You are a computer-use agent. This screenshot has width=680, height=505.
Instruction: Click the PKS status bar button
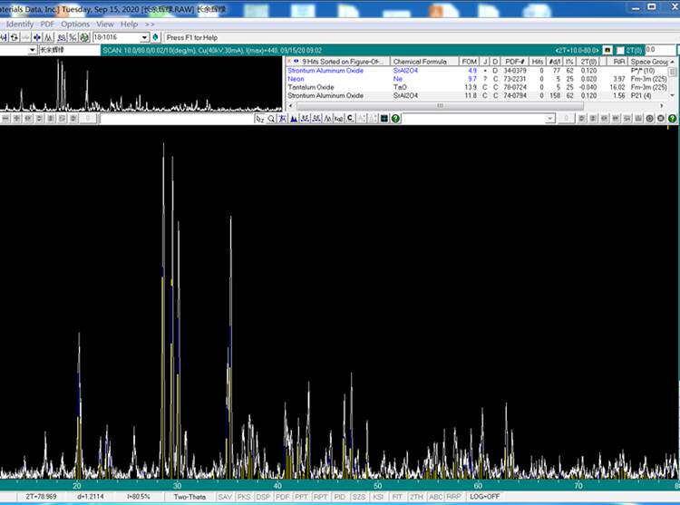pos(244,496)
